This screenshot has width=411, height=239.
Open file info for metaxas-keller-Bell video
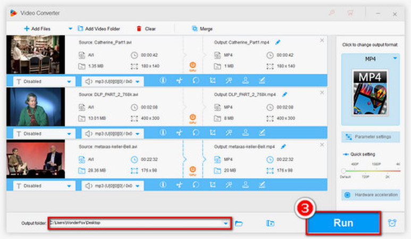click(x=163, y=185)
